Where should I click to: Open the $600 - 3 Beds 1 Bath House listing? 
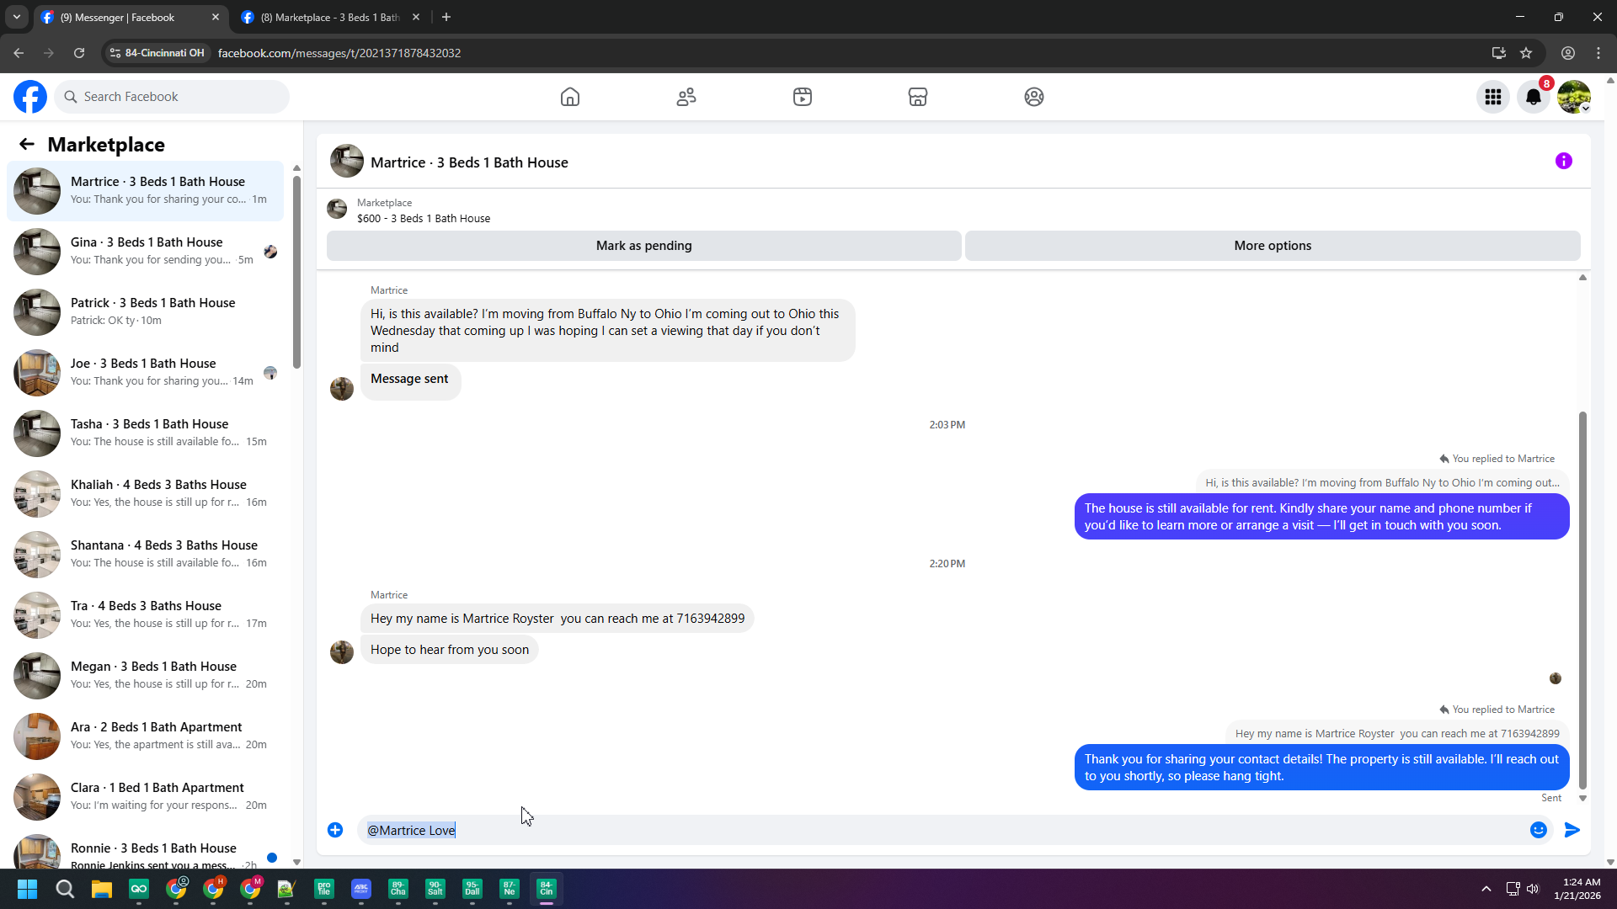click(x=424, y=218)
